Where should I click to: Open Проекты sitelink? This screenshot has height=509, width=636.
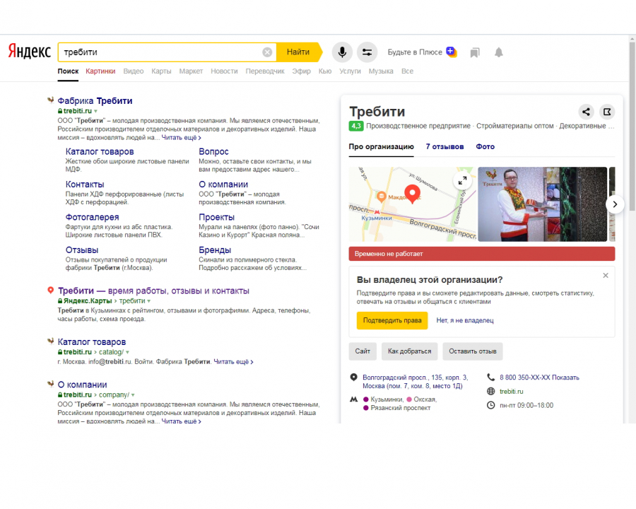pyautogui.click(x=217, y=217)
